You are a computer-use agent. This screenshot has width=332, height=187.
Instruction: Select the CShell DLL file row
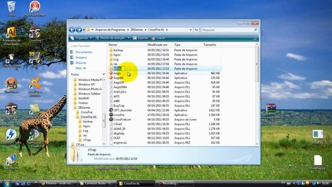tap(164, 124)
